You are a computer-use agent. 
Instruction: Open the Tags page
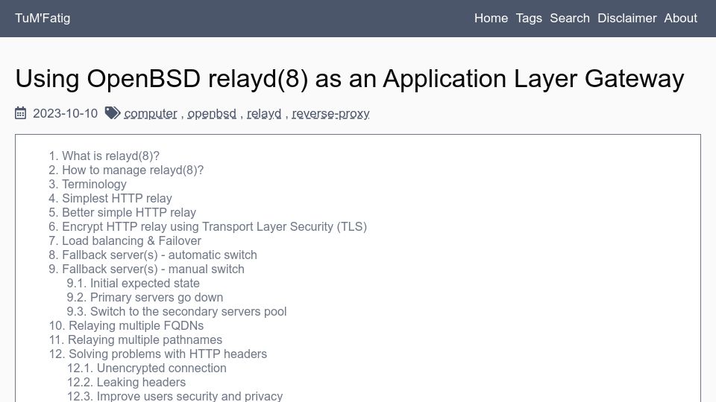pyautogui.click(x=529, y=18)
